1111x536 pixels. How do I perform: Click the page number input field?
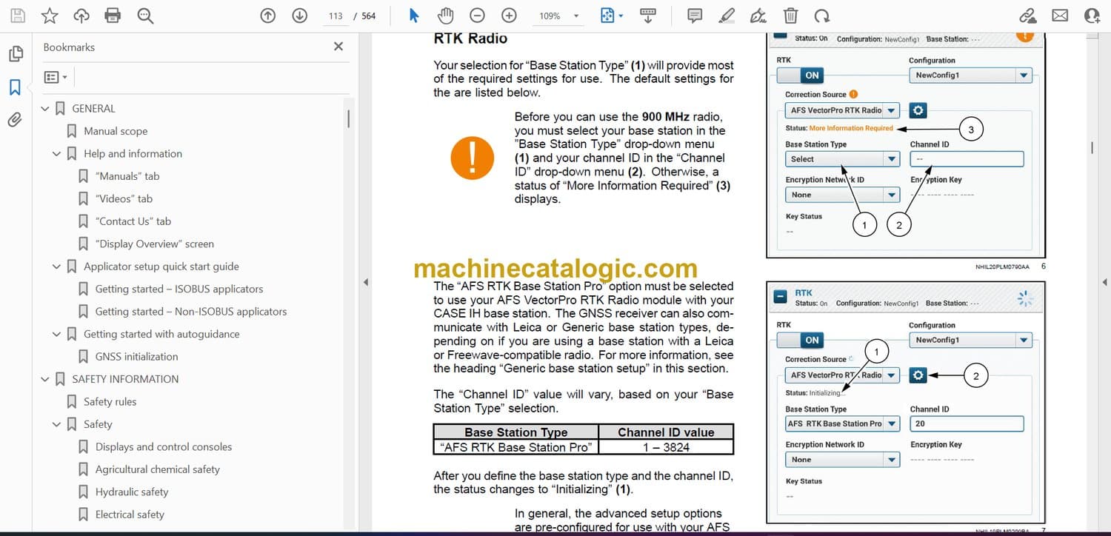[x=335, y=16]
